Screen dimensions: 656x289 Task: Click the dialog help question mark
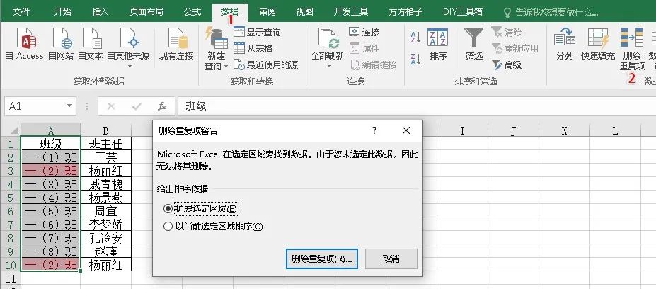point(374,130)
